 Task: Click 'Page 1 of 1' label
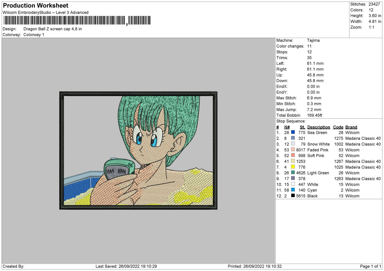[x=370, y=266]
